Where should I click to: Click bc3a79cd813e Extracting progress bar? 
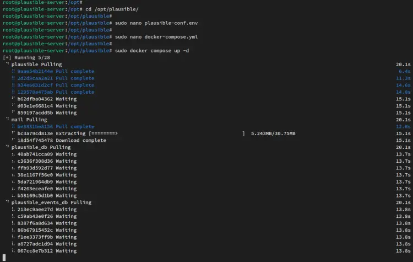tap(167, 133)
